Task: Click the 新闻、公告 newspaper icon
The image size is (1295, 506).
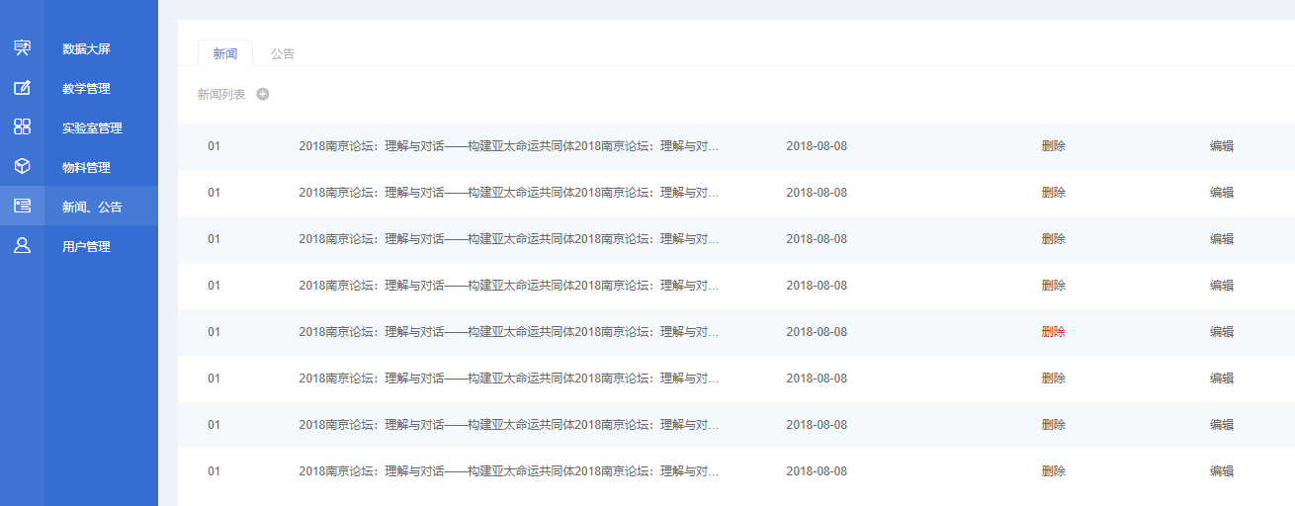Action: 22,206
